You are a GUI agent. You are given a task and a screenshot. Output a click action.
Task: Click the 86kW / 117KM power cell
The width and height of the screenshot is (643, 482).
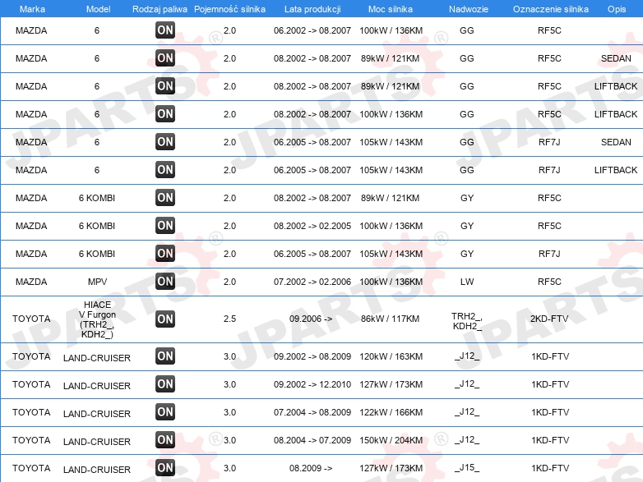click(x=390, y=319)
